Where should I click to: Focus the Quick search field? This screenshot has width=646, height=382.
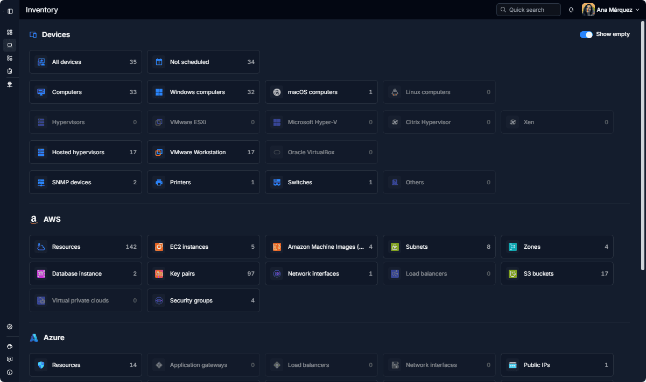click(529, 10)
